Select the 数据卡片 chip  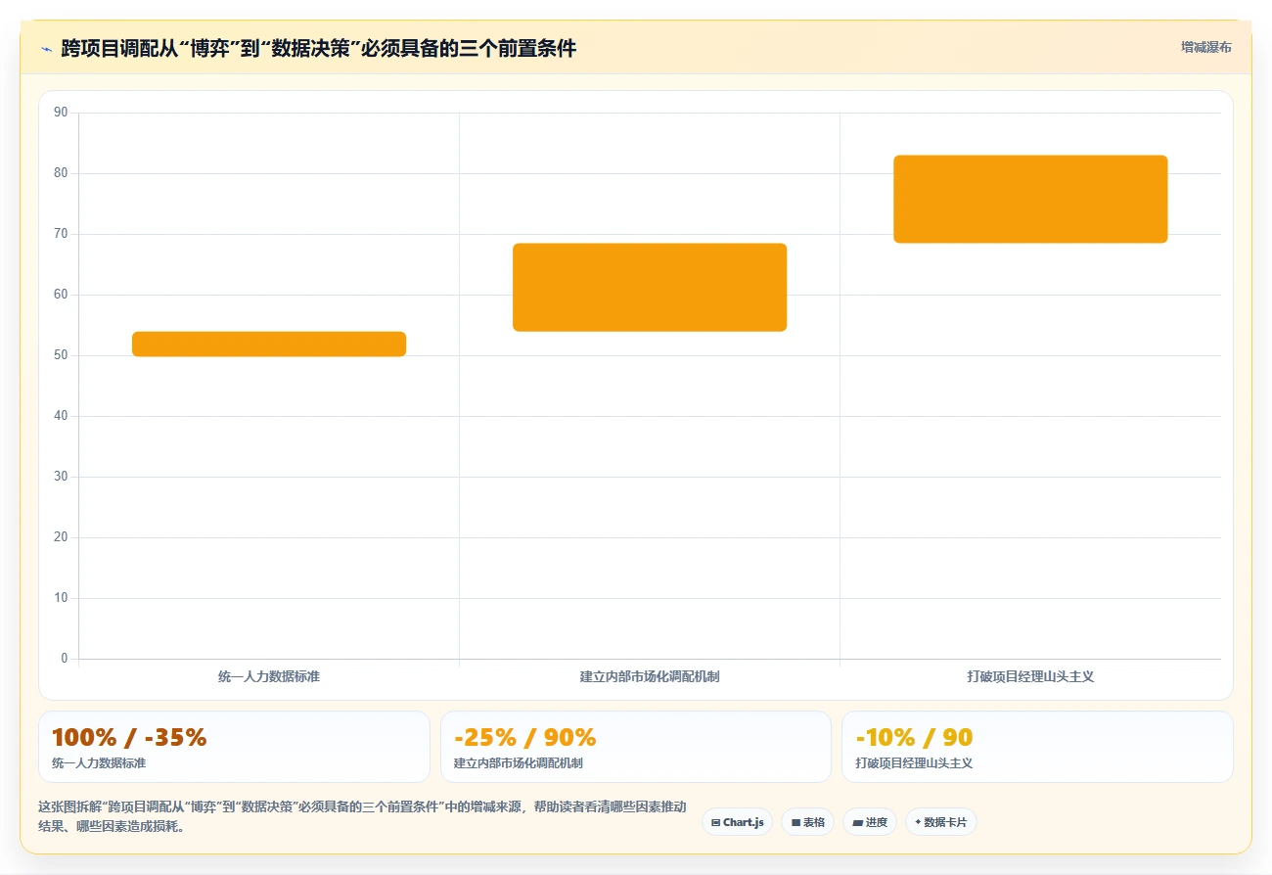point(940,822)
